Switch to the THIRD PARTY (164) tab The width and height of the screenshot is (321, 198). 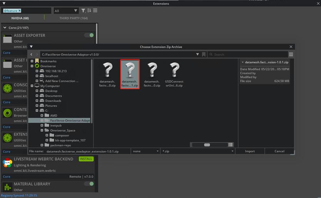(74, 18)
